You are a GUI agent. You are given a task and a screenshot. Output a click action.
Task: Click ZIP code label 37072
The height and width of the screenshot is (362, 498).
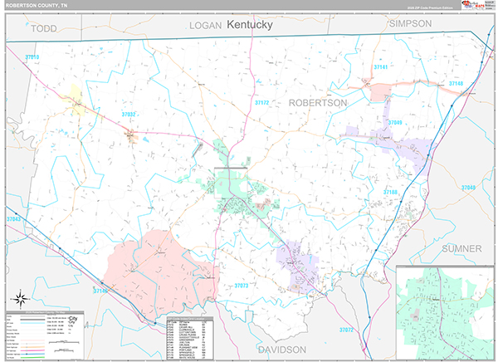(346, 330)
